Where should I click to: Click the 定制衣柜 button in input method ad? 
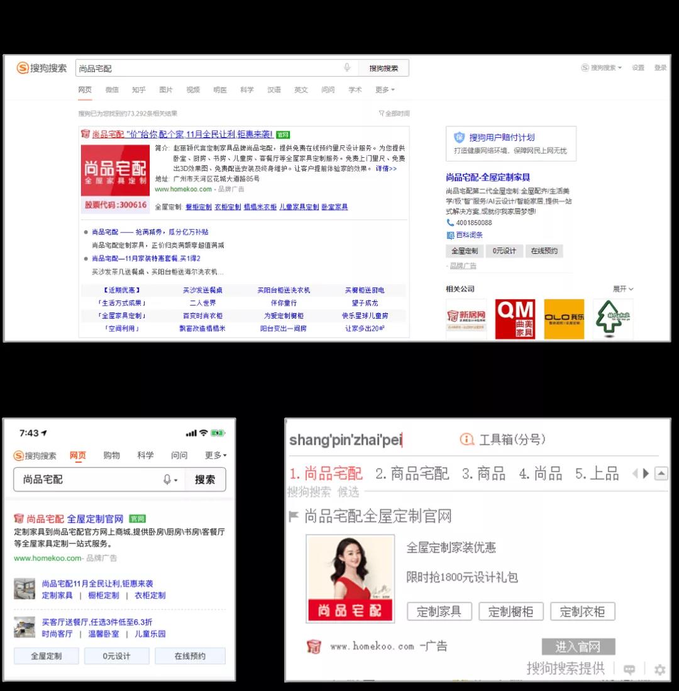(x=583, y=611)
